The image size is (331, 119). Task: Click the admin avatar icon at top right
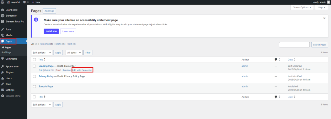click(328, 2)
